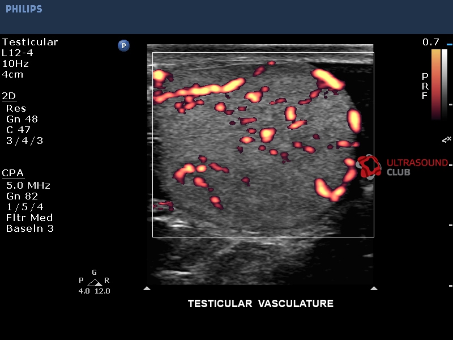Click the power Doppler color bar
The image size is (453, 340).
pos(436,84)
